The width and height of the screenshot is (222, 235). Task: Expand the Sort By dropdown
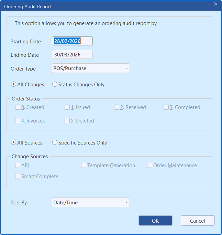[x=91, y=203]
